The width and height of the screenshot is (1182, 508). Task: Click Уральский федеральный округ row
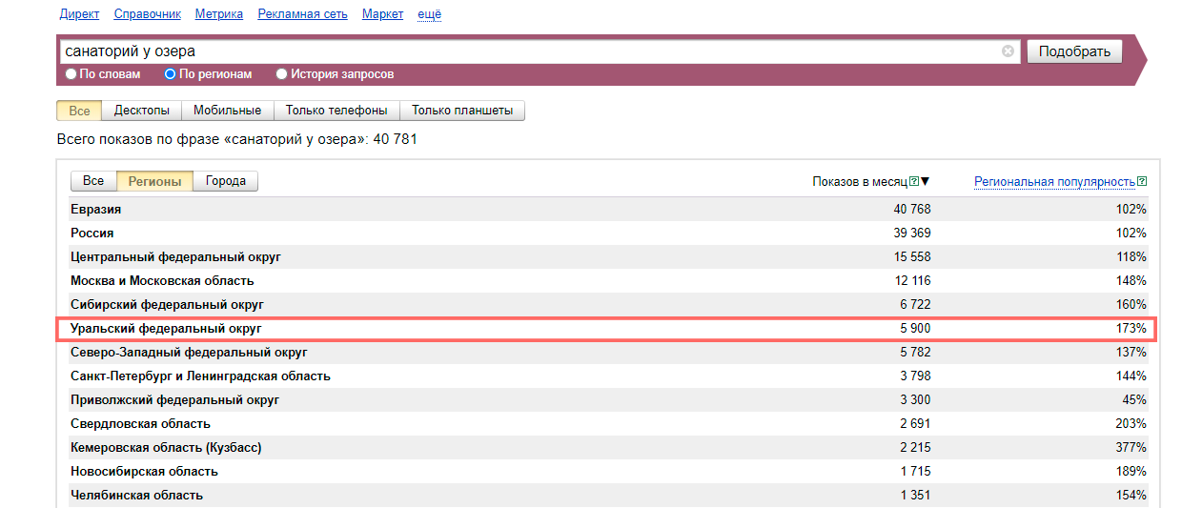click(607, 328)
